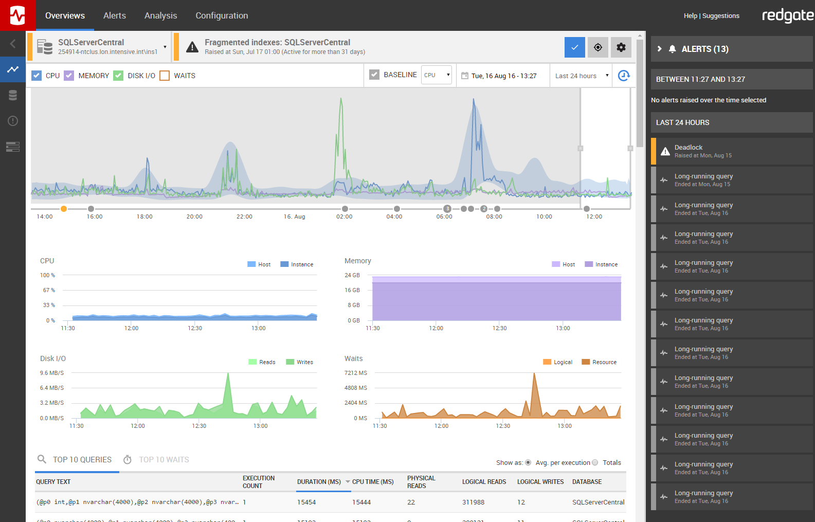815x522 pixels.
Task: Open the alert exclamation icon in sidebar
Action: pyautogui.click(x=13, y=121)
